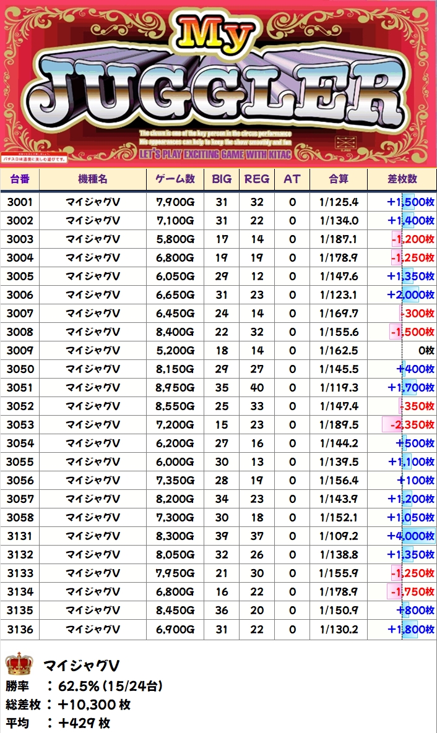Click the 8,950G game count cell

click(175, 388)
